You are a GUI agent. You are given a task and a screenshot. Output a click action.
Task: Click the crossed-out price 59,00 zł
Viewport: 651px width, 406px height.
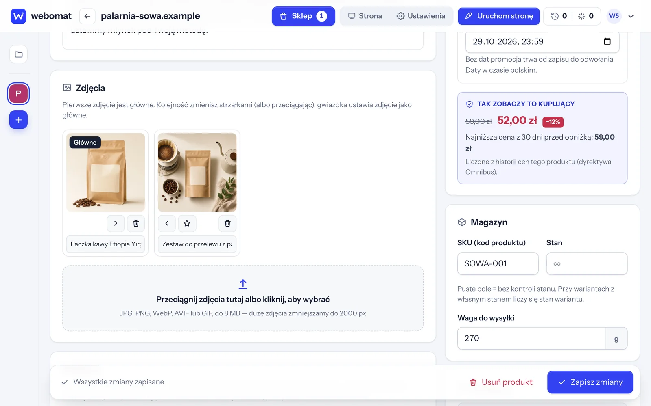[x=478, y=121]
